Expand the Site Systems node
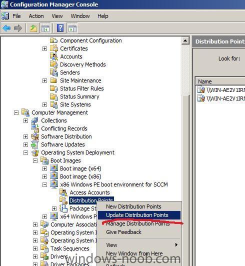Viewport: 245px width, 266px height. (x=44, y=104)
